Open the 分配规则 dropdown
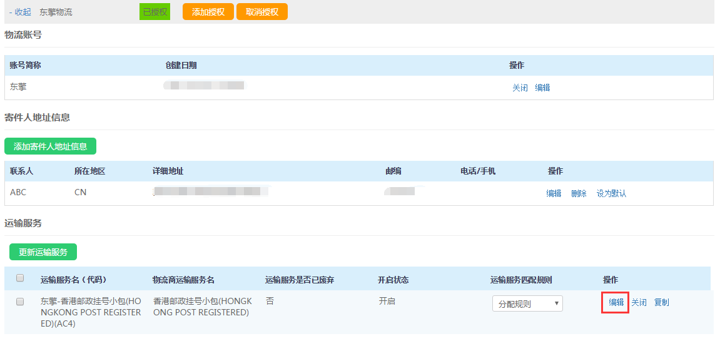715x341 pixels. [527, 304]
